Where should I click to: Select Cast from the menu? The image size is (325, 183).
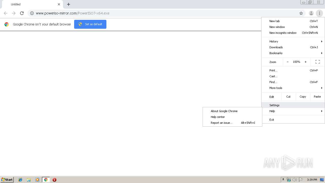[x=293, y=76]
